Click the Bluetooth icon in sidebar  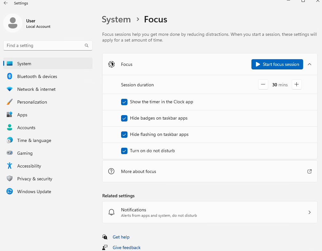click(10, 76)
